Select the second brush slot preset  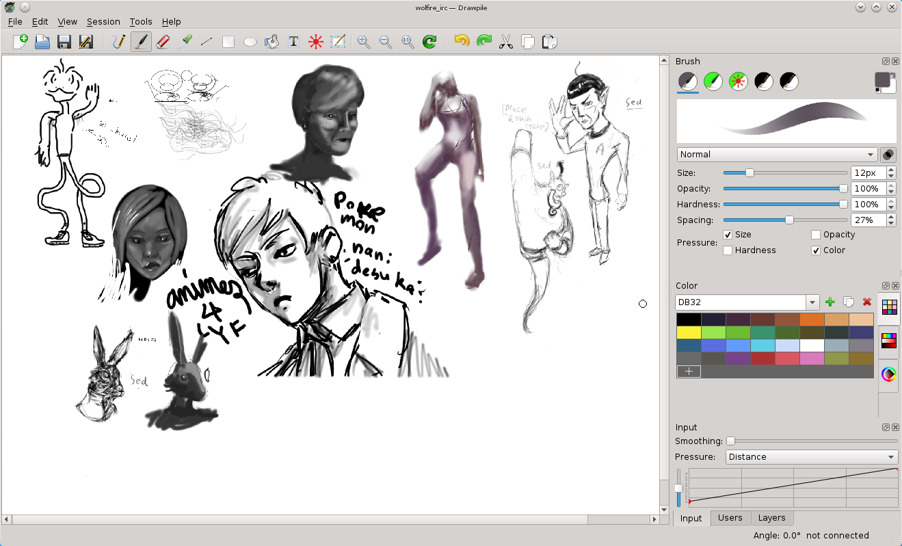click(x=713, y=81)
